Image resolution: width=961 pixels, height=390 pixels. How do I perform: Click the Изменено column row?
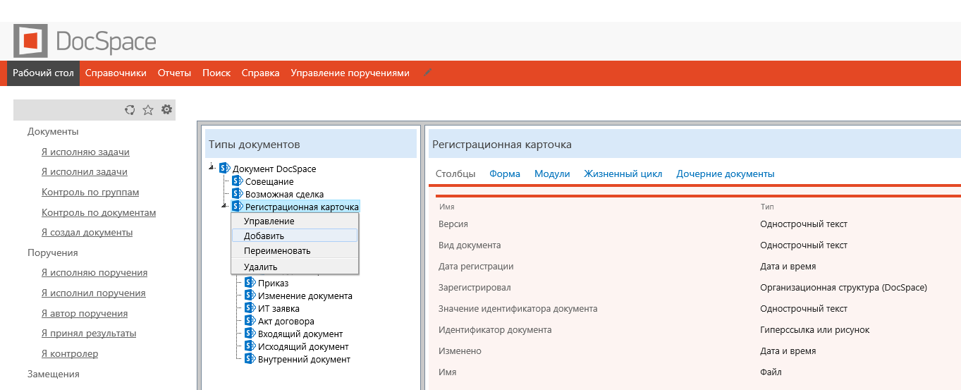pyautogui.click(x=697, y=351)
